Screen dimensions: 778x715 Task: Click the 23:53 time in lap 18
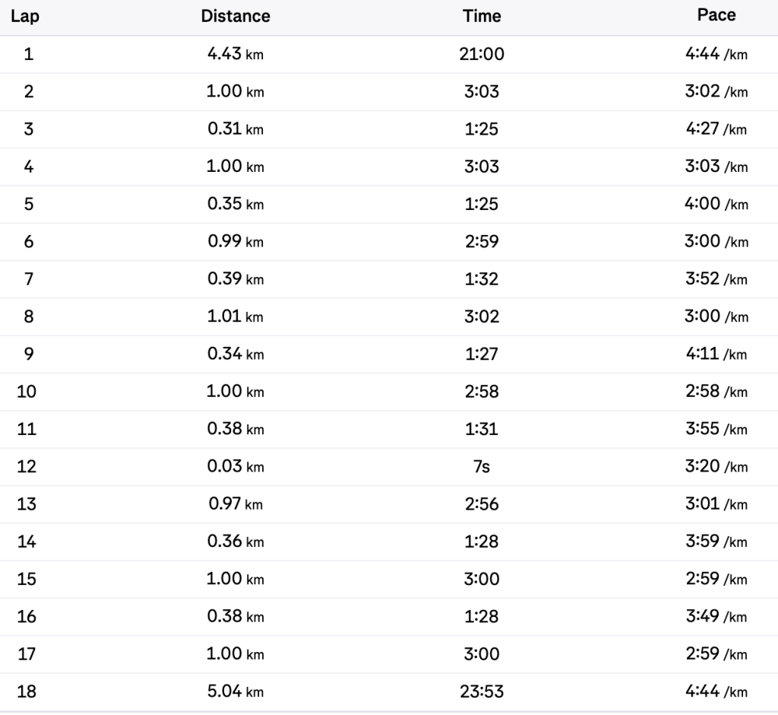tap(482, 691)
